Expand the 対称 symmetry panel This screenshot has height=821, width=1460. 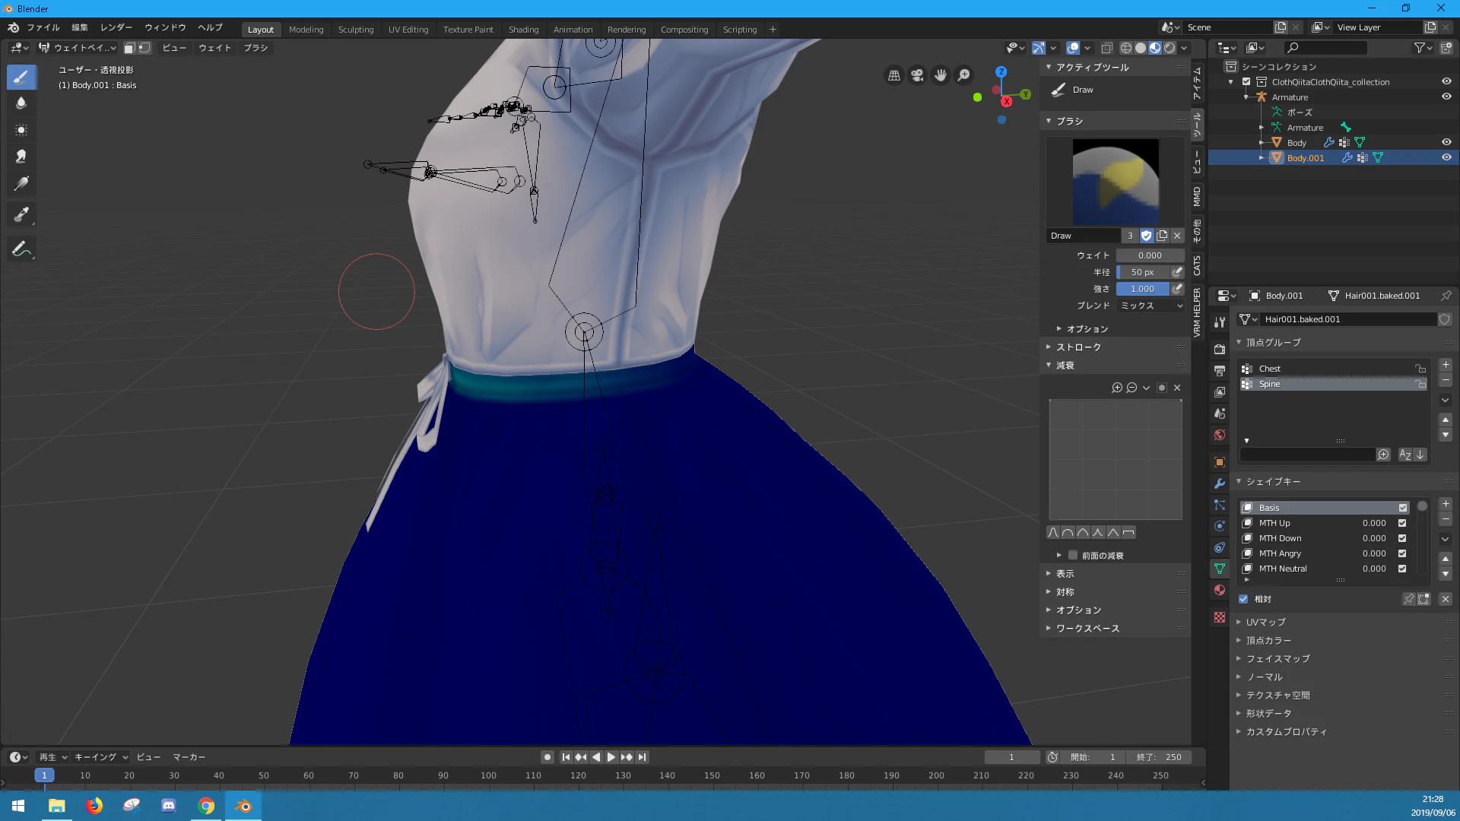click(x=1065, y=591)
